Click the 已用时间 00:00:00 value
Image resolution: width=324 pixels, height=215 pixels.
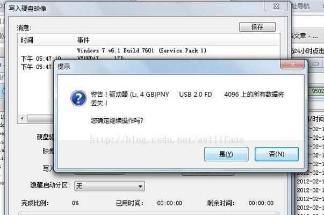click(170, 203)
